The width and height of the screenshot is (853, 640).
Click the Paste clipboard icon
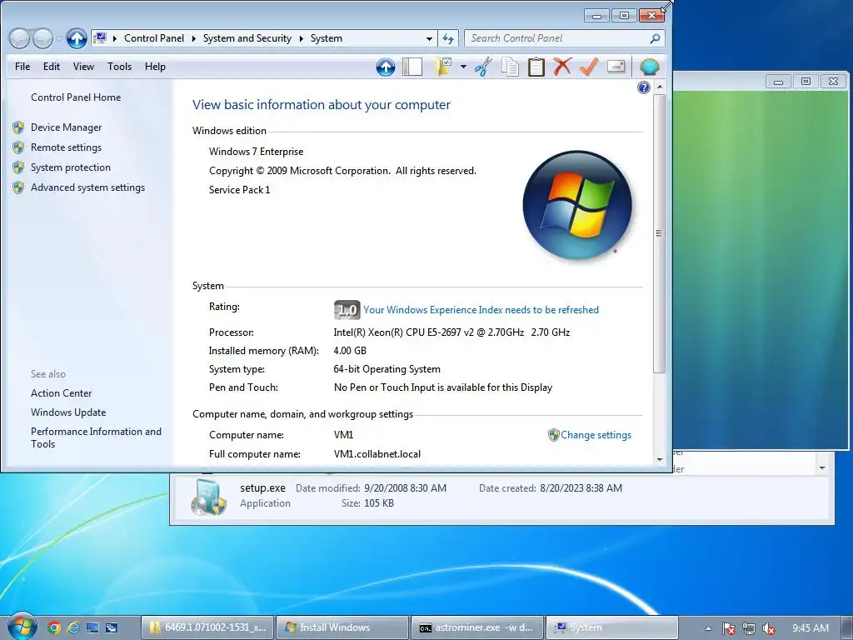point(536,67)
